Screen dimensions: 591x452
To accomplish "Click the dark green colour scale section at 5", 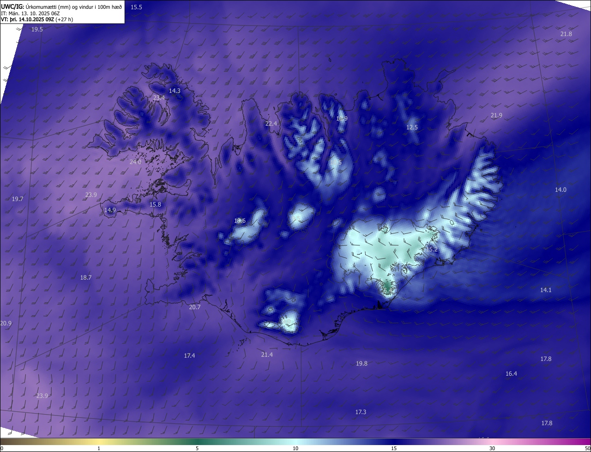I will pos(197,441).
